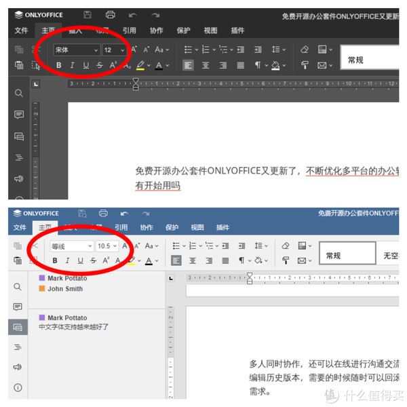Click Print icon in light-theme window
This screenshot has height=407, width=407.
103,213
